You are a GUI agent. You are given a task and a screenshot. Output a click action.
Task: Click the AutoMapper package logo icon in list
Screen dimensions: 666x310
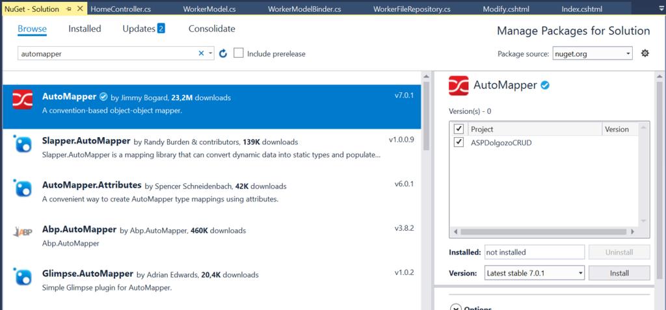pos(23,100)
